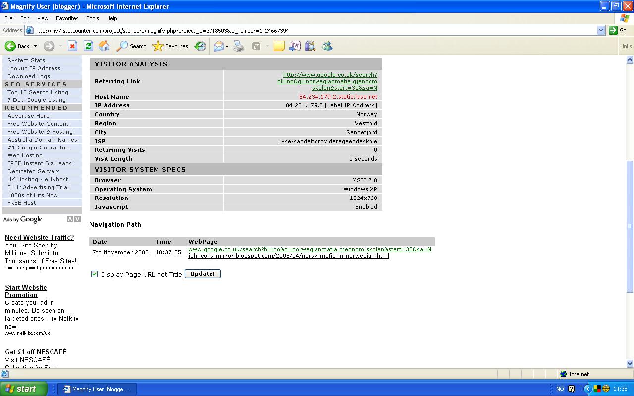Open the Search magnifier in toolbar
The image size is (634, 396).
[x=131, y=46]
